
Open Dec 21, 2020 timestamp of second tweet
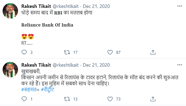96,65
